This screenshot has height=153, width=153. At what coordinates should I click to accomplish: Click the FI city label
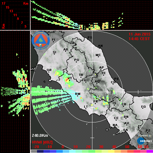pos(53,39)
